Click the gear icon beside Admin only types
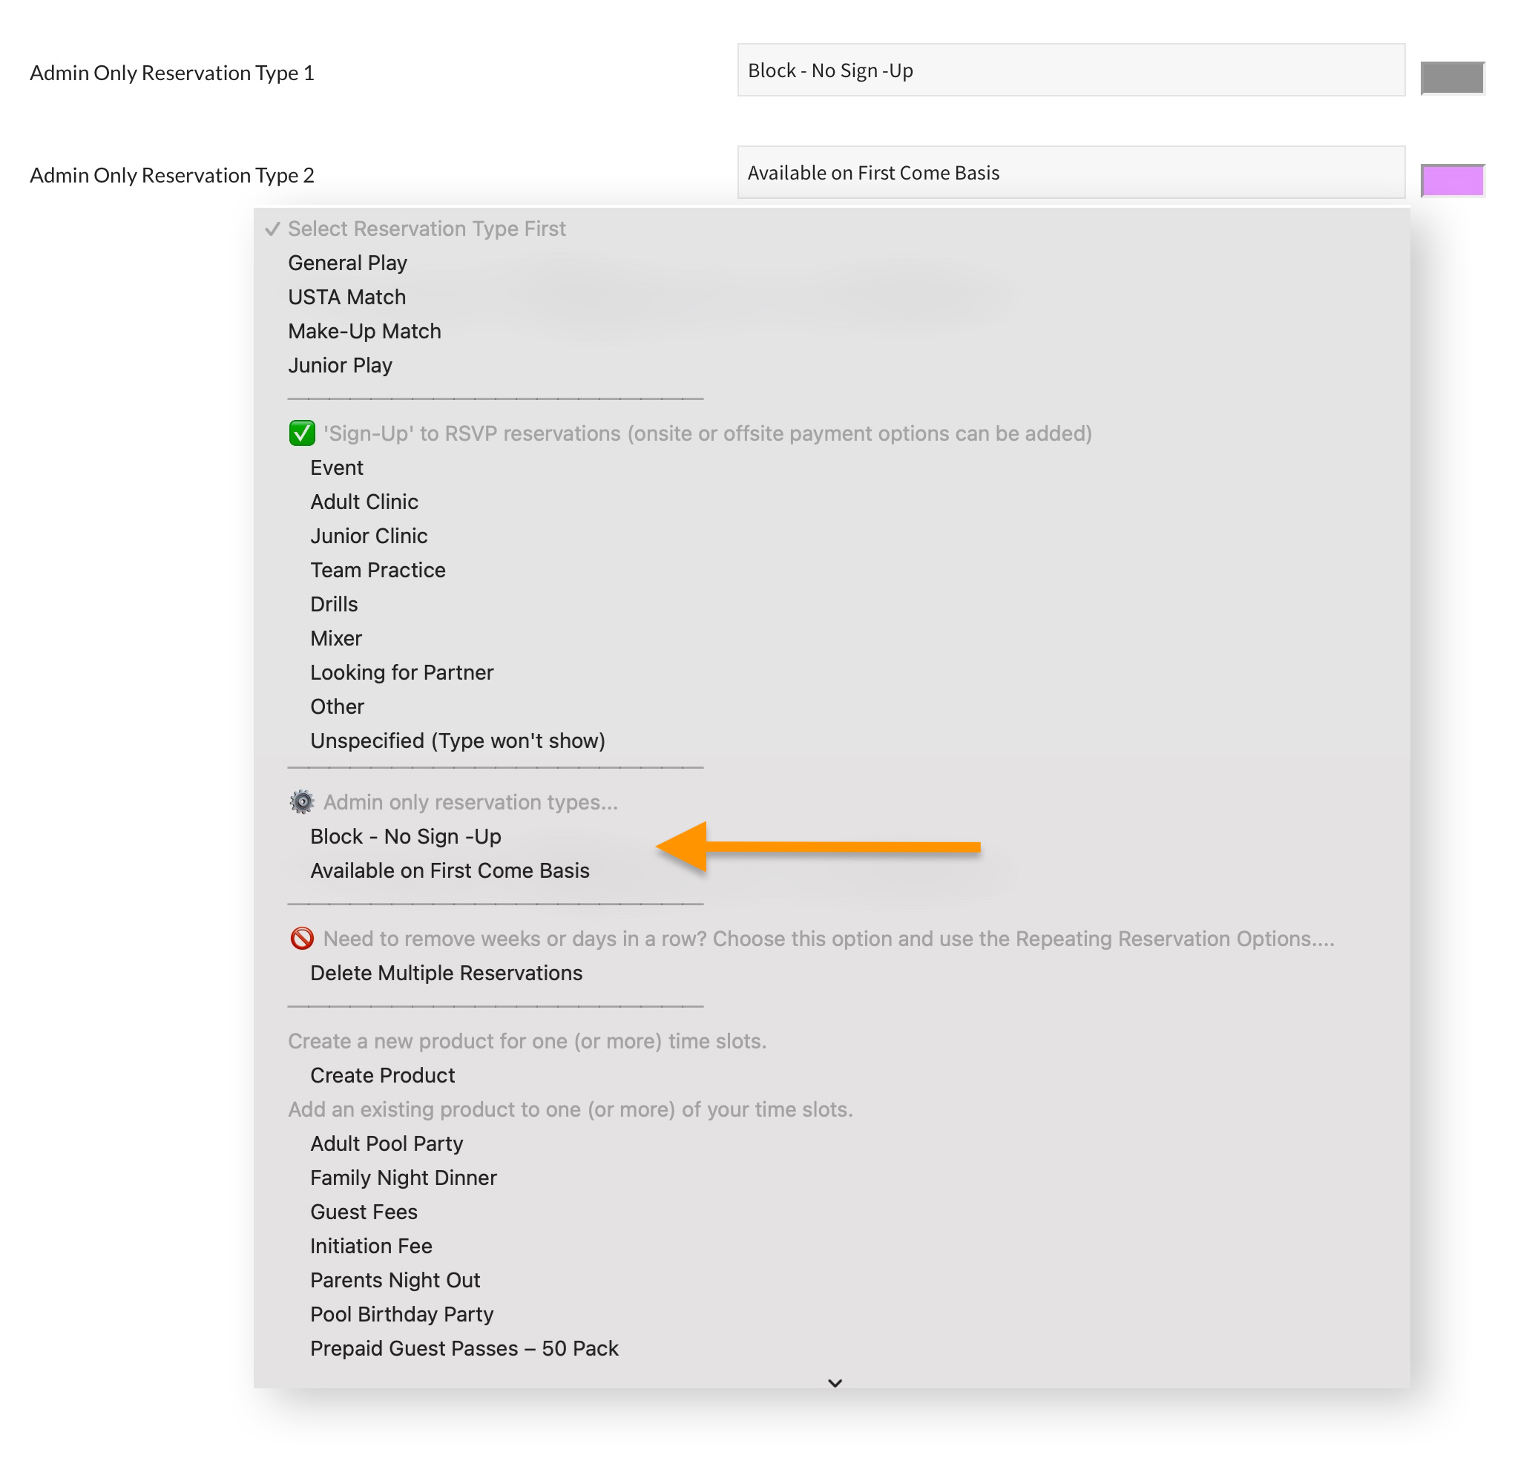1515x1484 pixels. coord(302,802)
